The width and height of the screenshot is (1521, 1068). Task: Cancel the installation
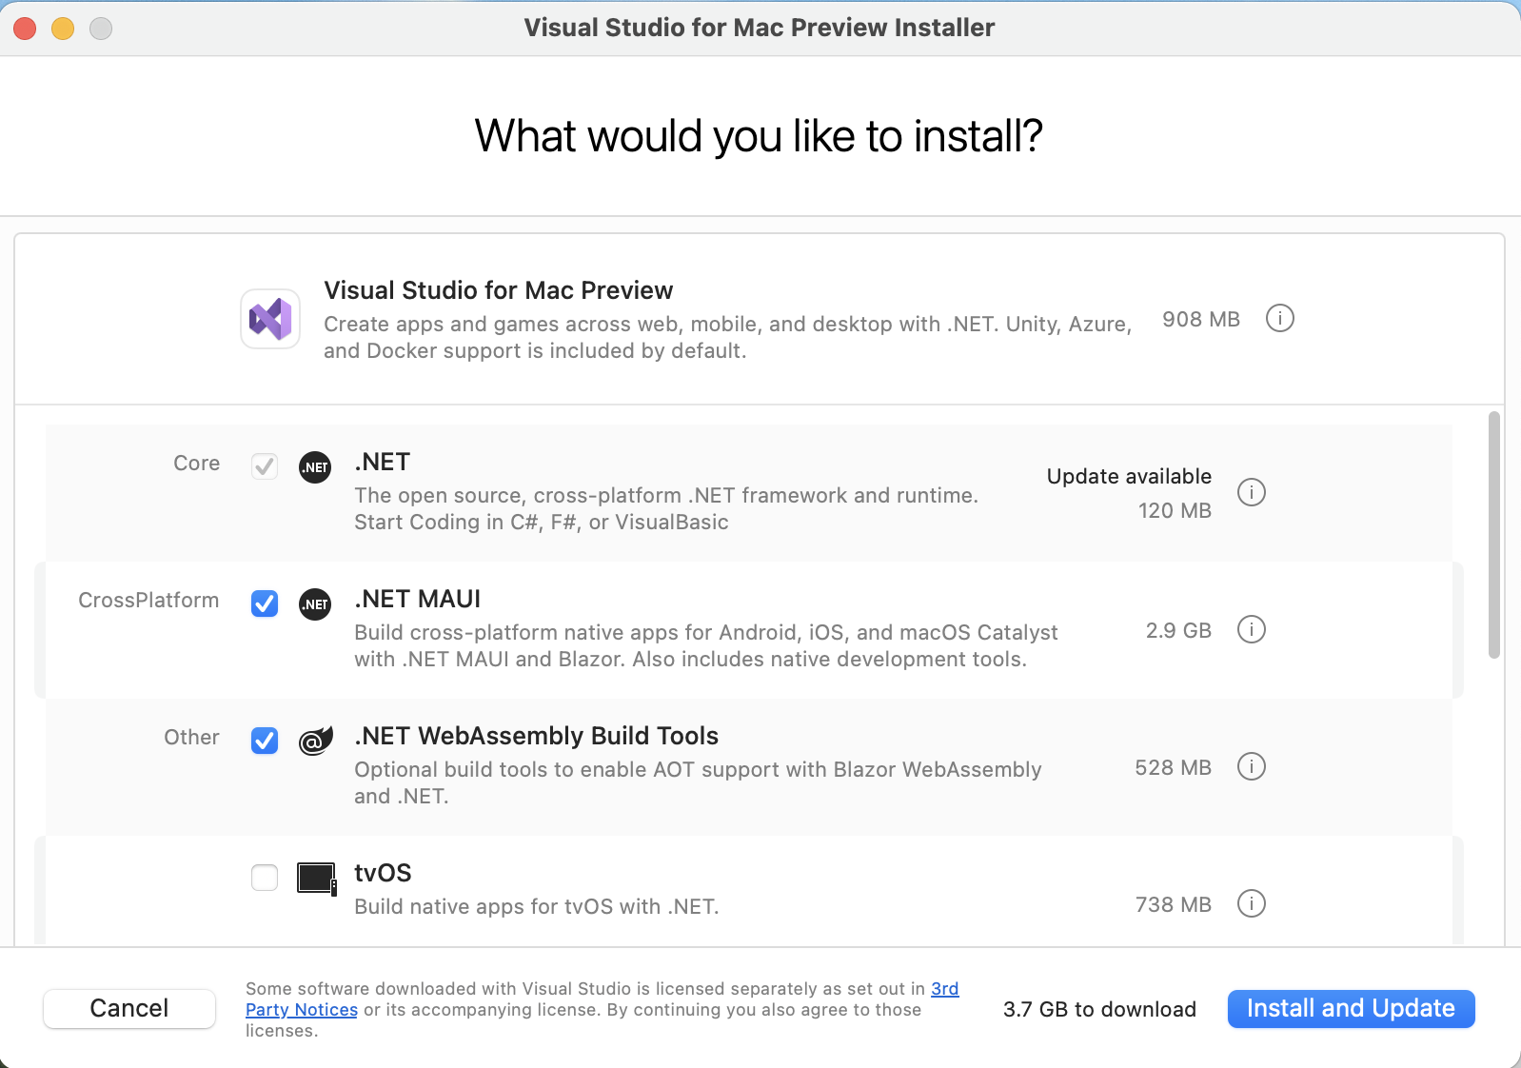(x=129, y=1008)
